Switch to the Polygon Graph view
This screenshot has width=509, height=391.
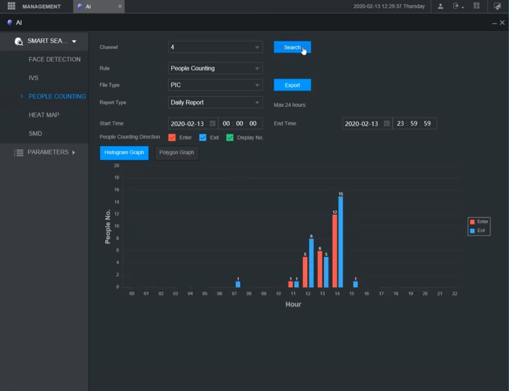point(176,153)
